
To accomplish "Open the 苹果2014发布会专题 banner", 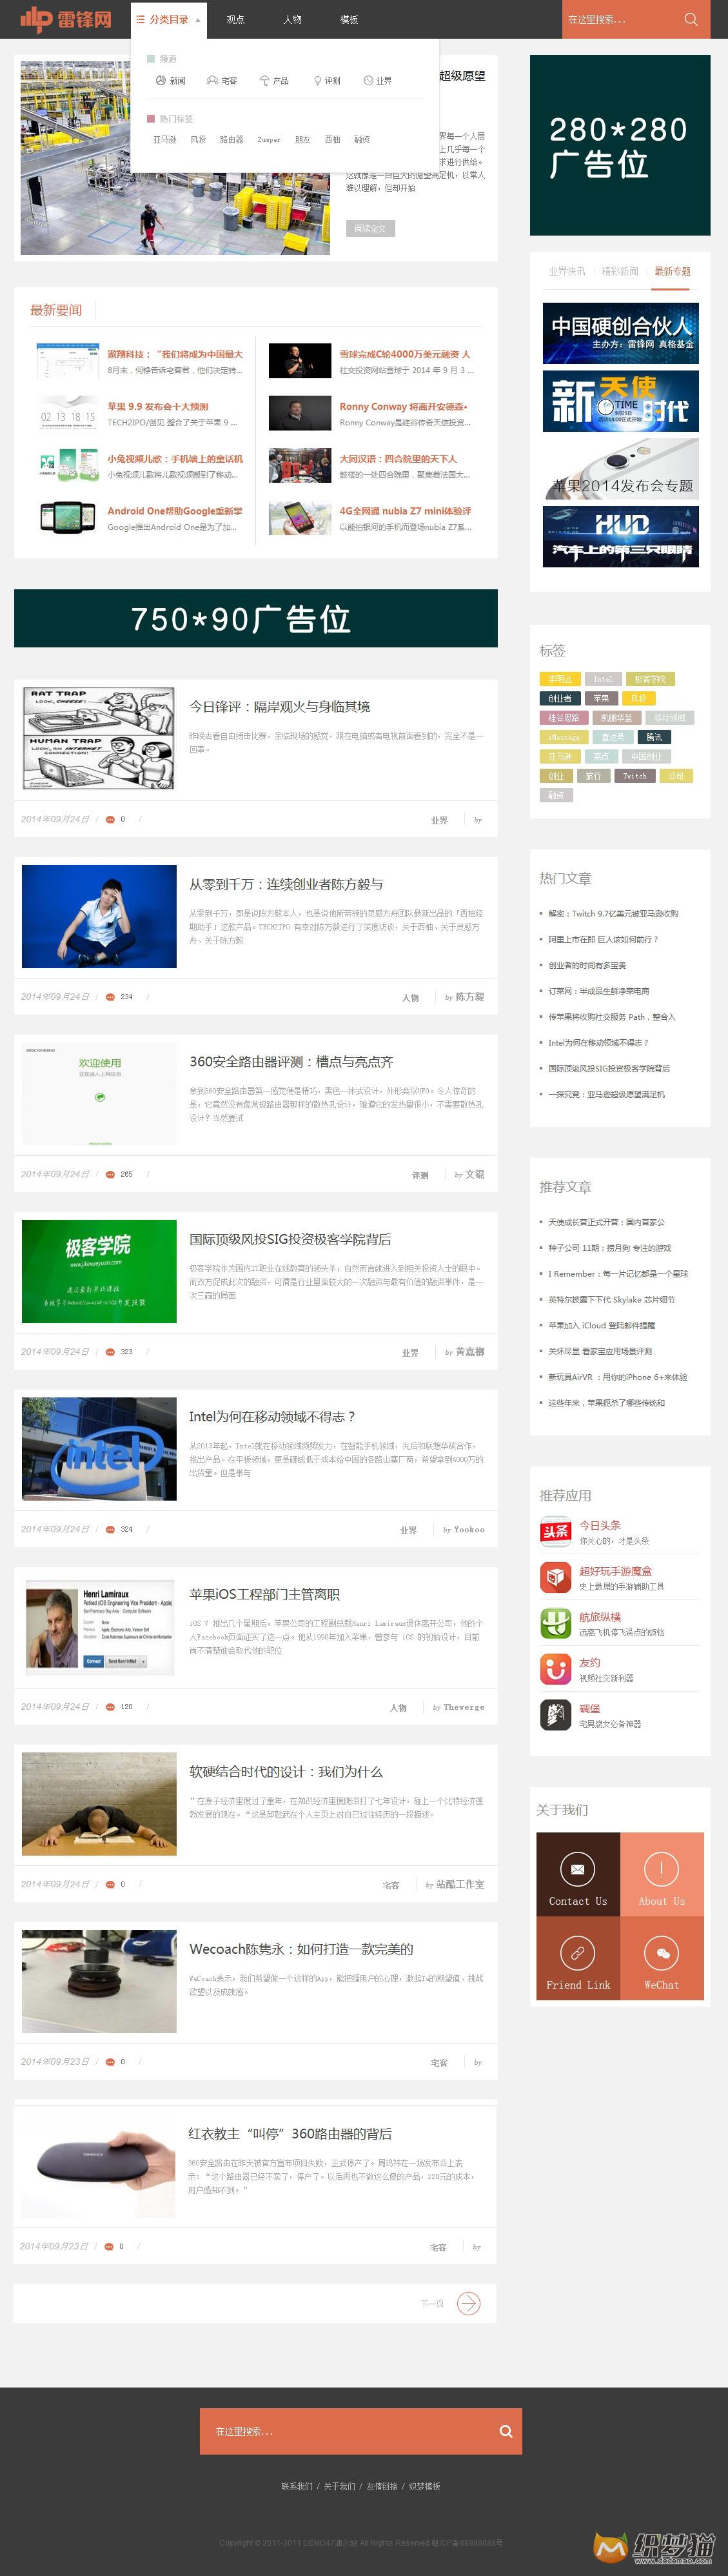I will 620,469.
